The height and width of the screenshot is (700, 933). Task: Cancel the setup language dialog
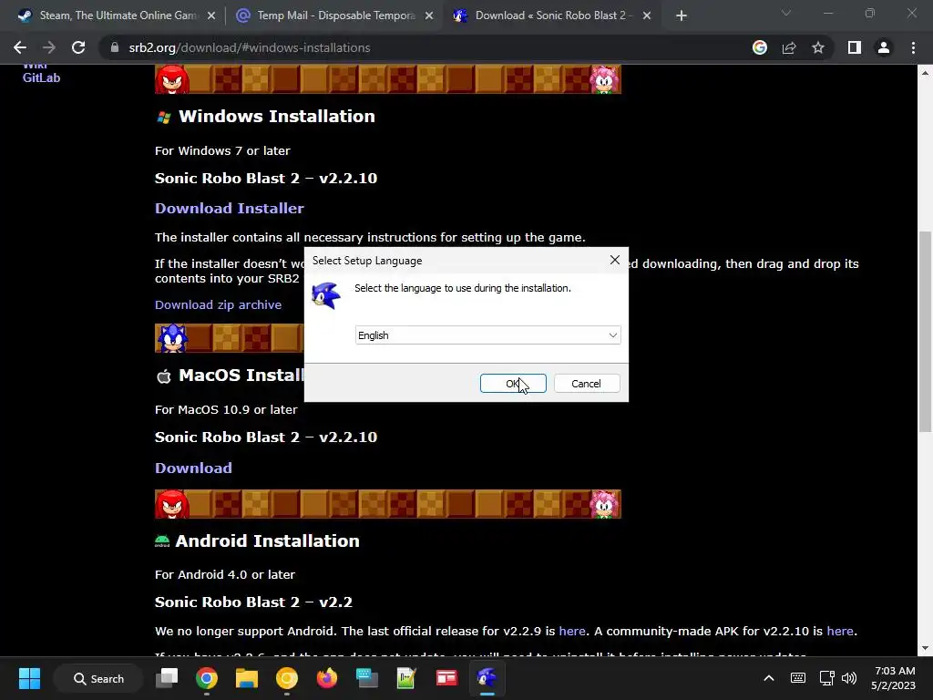tap(587, 384)
